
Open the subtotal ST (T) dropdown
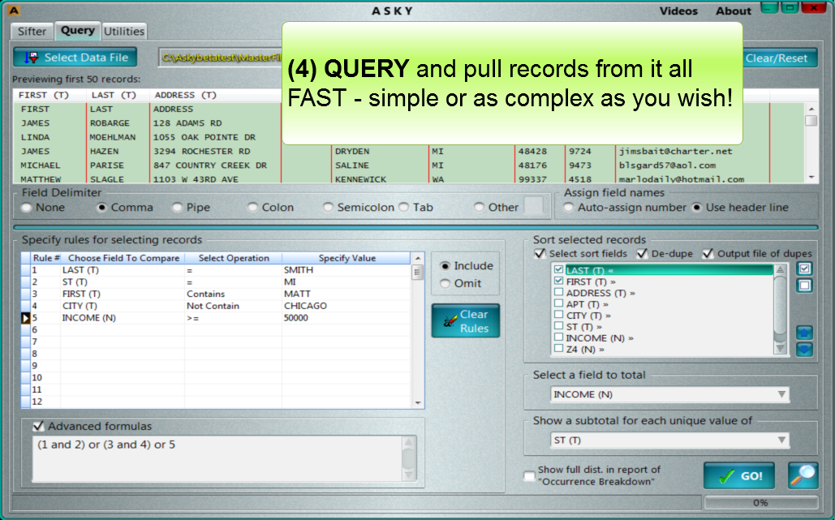[670, 440]
